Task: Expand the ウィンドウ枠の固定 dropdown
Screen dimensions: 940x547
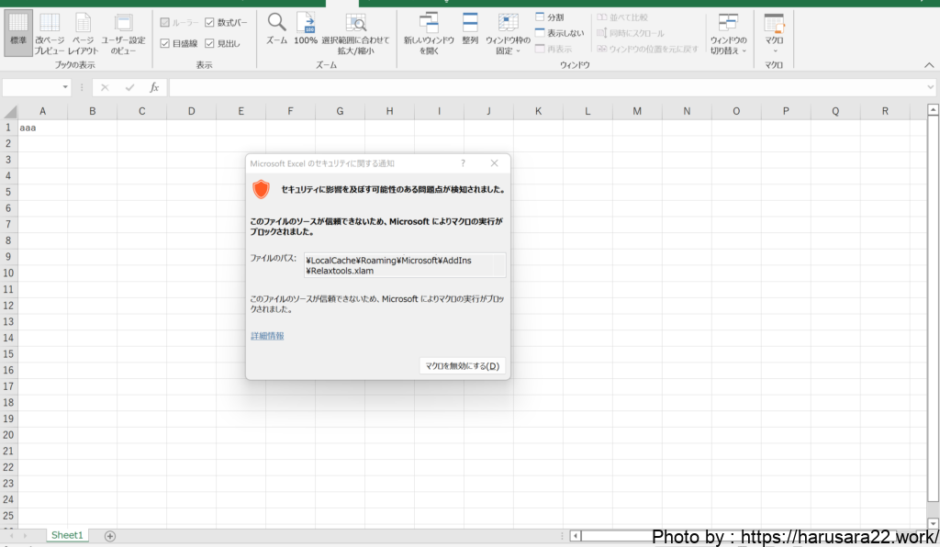Action: click(508, 33)
